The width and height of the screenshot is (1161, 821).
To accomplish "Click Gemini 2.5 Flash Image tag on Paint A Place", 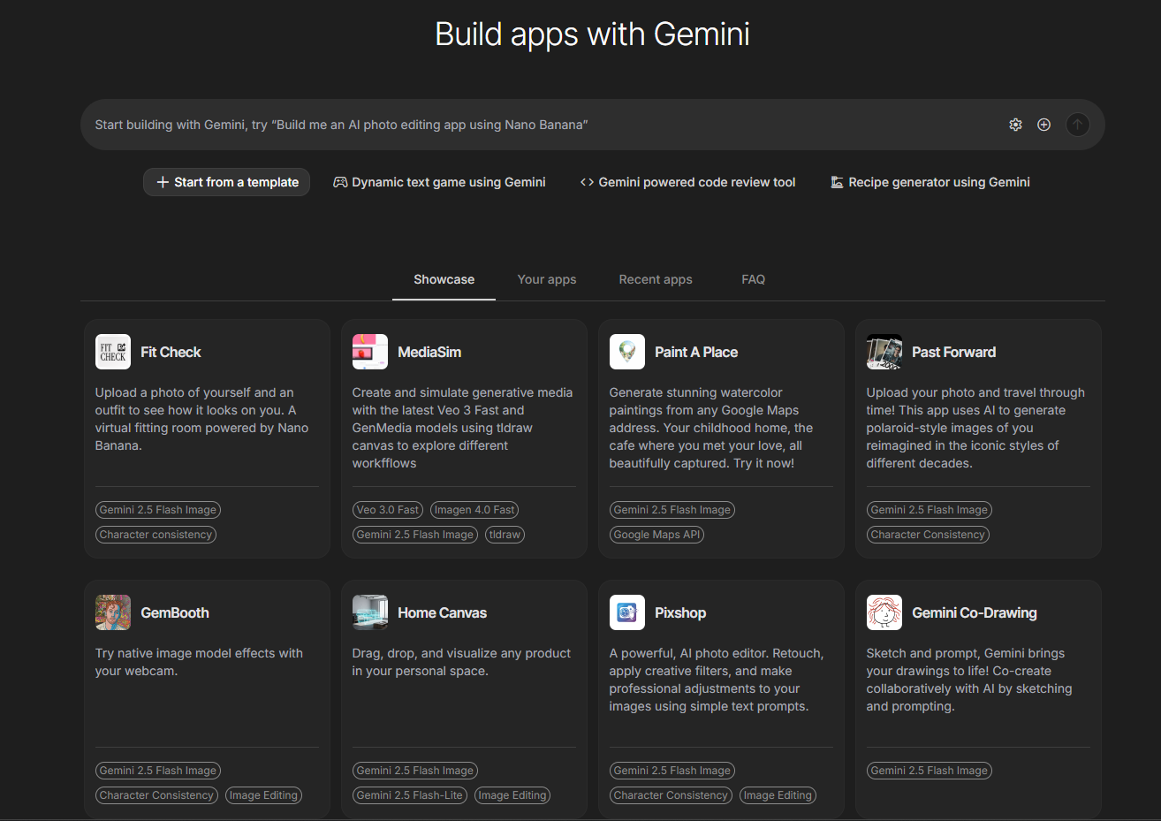I will click(x=672, y=510).
